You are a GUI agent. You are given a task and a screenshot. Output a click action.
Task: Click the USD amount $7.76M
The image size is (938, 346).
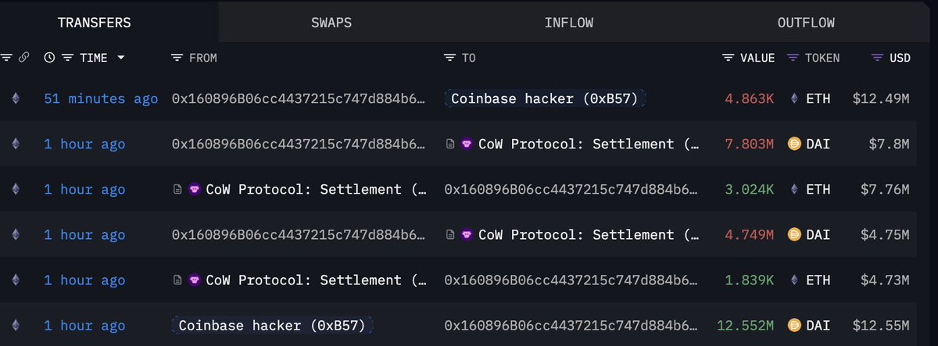pyautogui.click(x=886, y=189)
